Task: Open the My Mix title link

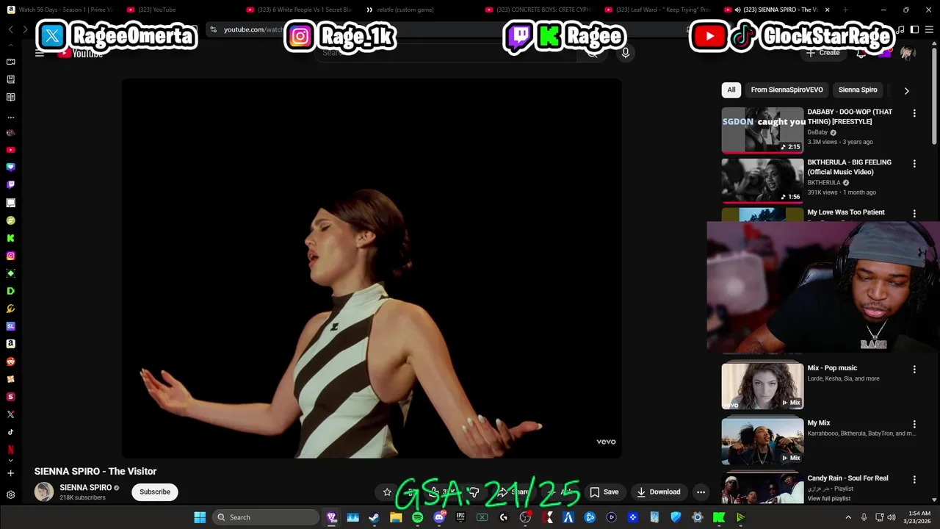Action: point(819,423)
